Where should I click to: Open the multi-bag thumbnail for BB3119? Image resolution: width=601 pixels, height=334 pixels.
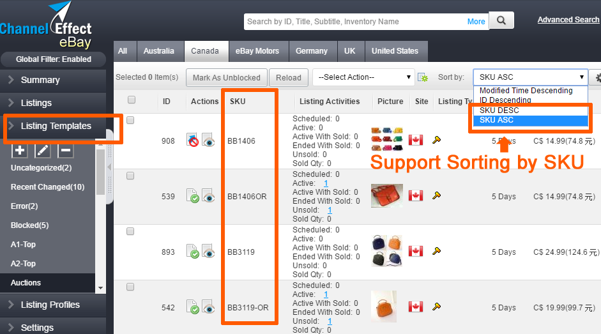[x=387, y=251]
